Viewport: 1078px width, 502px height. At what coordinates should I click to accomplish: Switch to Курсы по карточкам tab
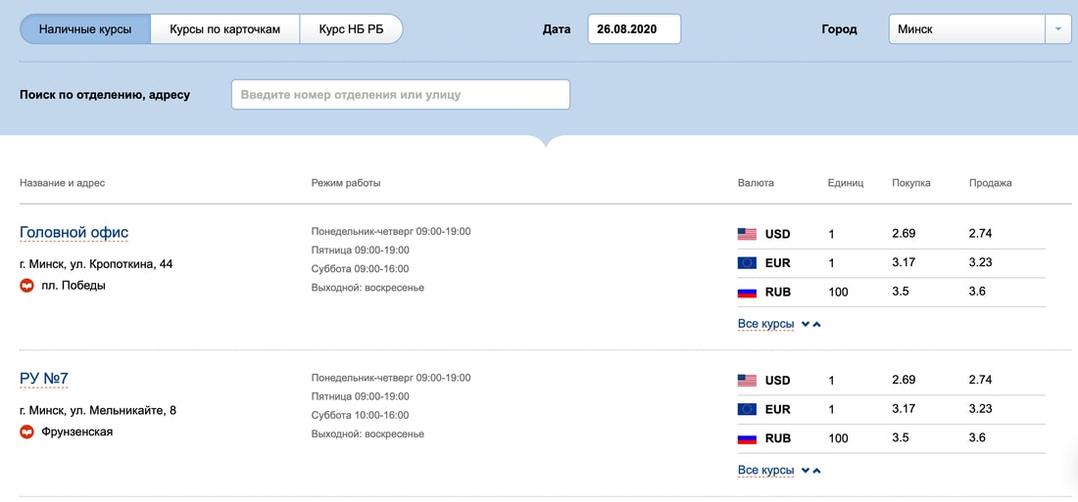click(x=224, y=29)
